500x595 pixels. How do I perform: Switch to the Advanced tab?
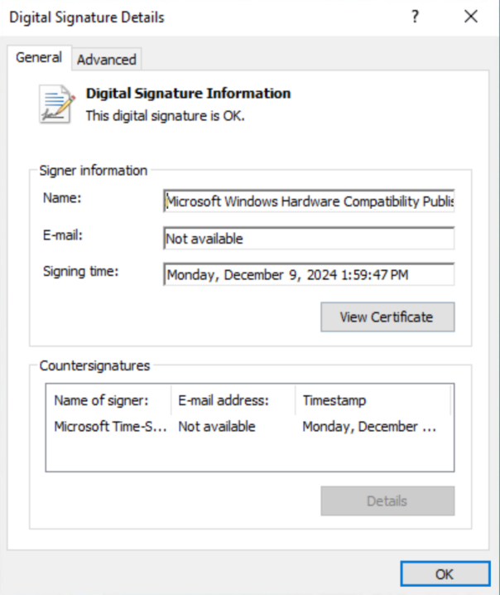107,60
